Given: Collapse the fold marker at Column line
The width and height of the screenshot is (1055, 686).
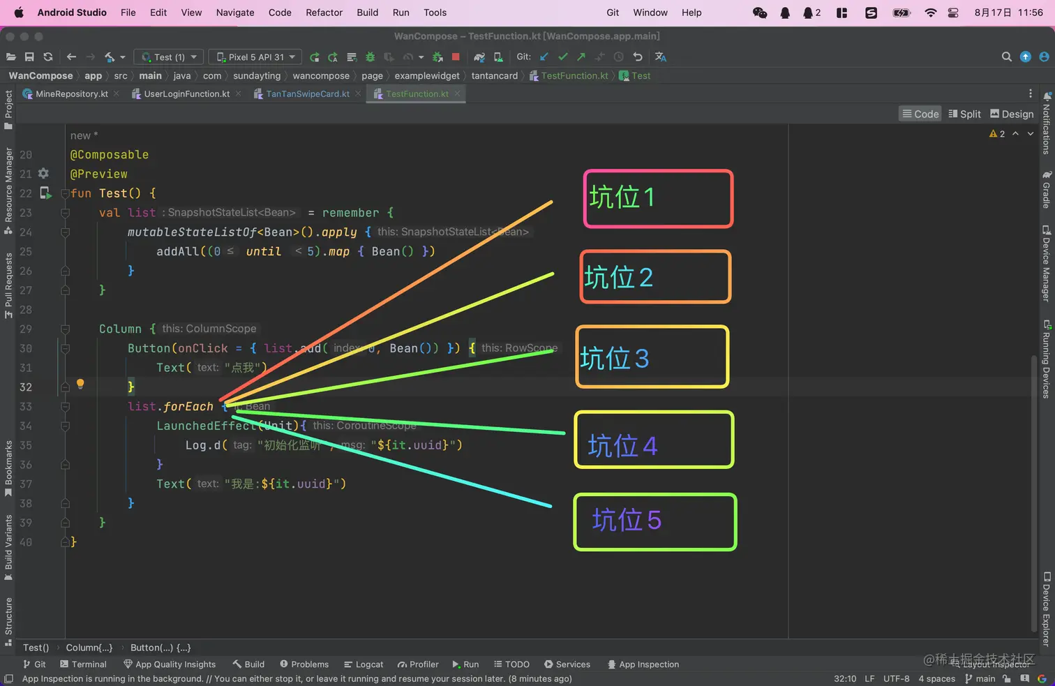Looking at the screenshot, I should (65, 329).
